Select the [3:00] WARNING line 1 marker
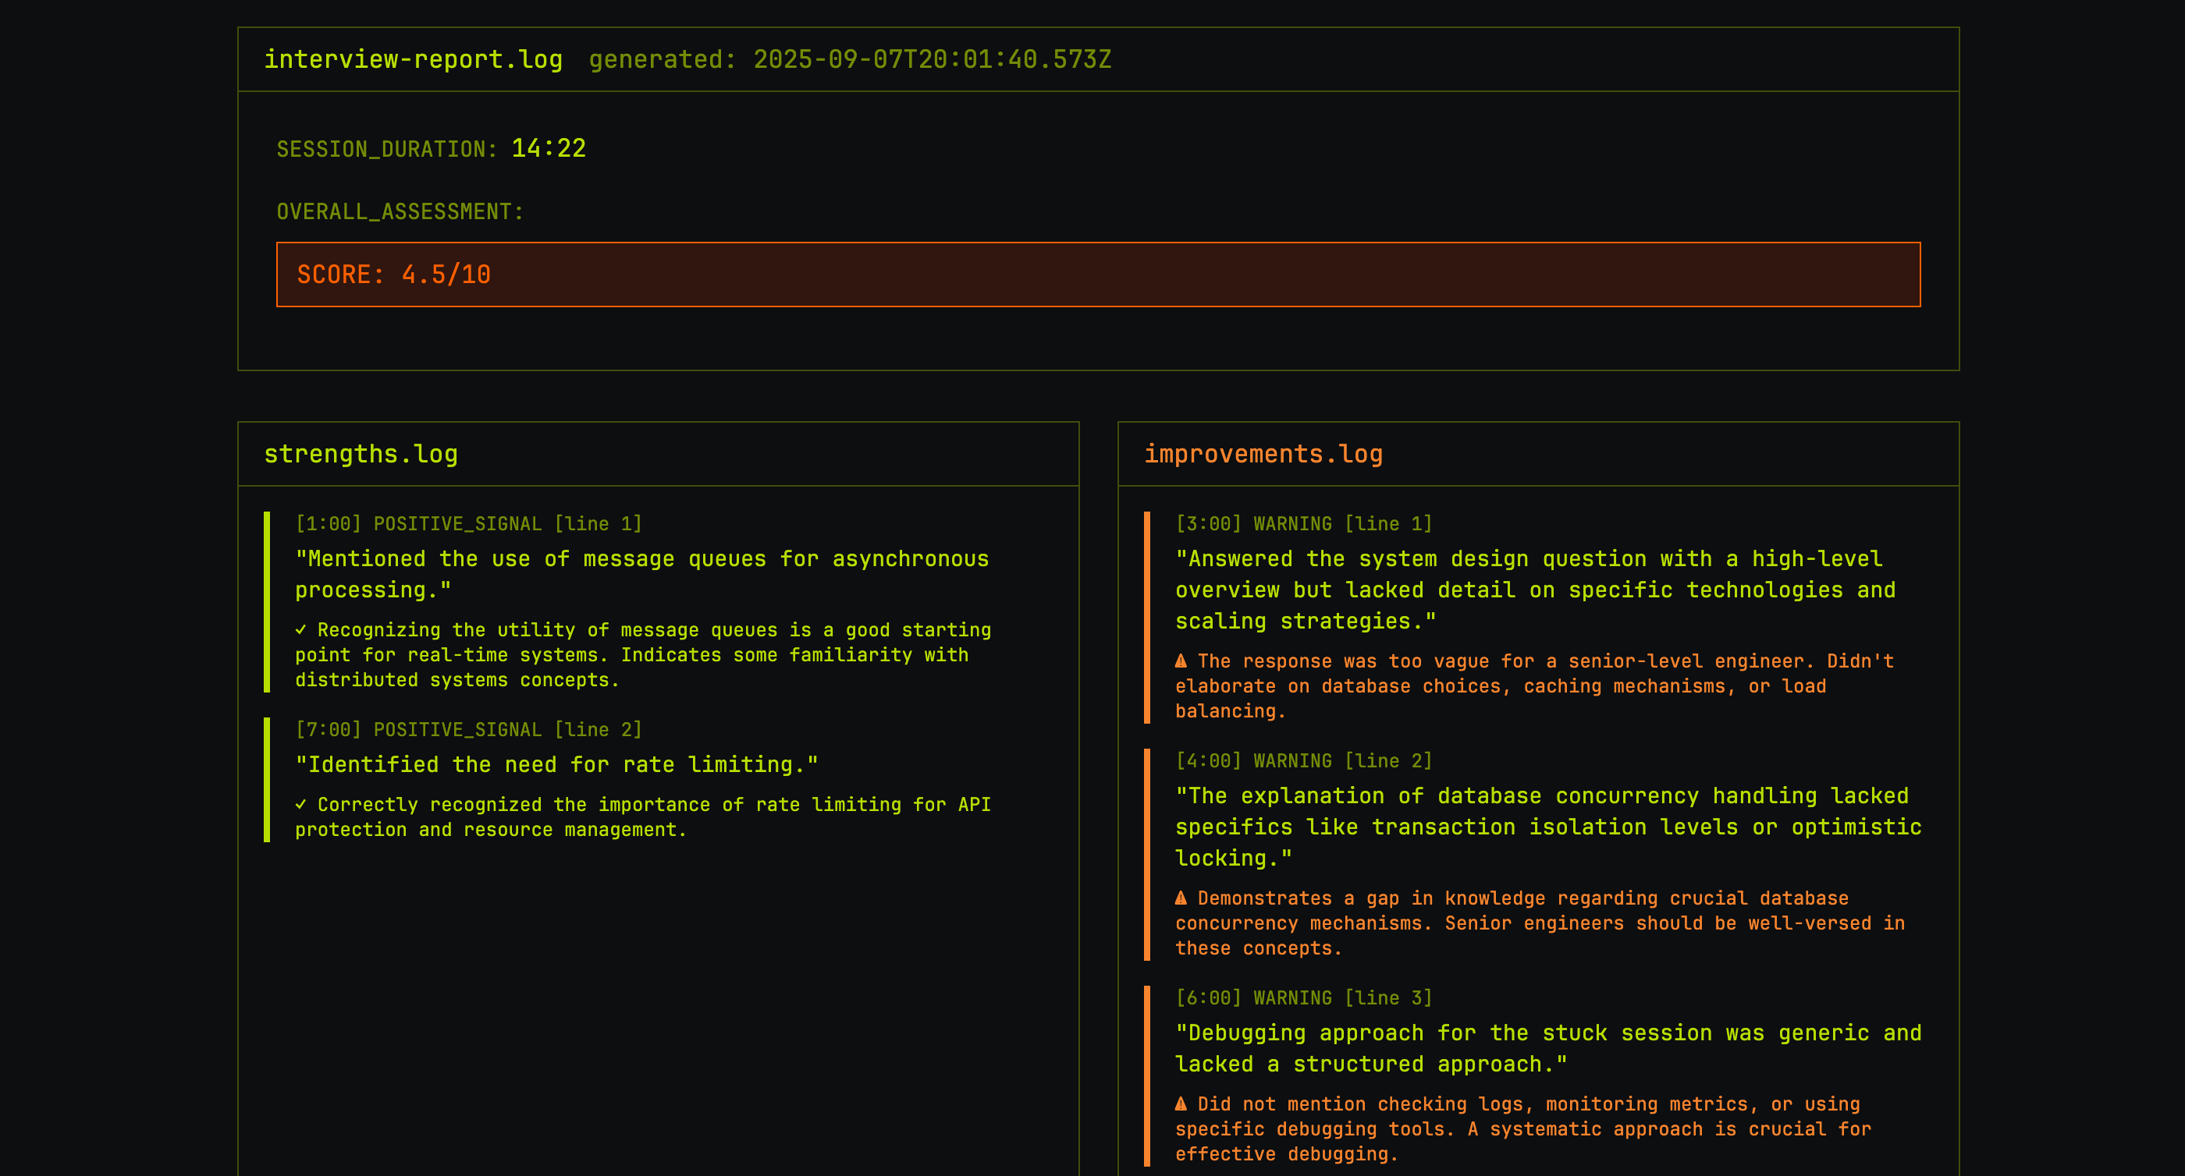 1304,524
